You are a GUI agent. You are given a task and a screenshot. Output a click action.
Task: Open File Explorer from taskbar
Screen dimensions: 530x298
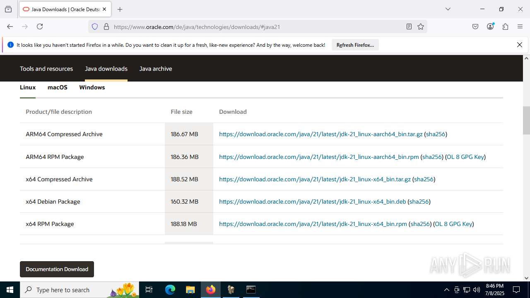(x=190, y=290)
